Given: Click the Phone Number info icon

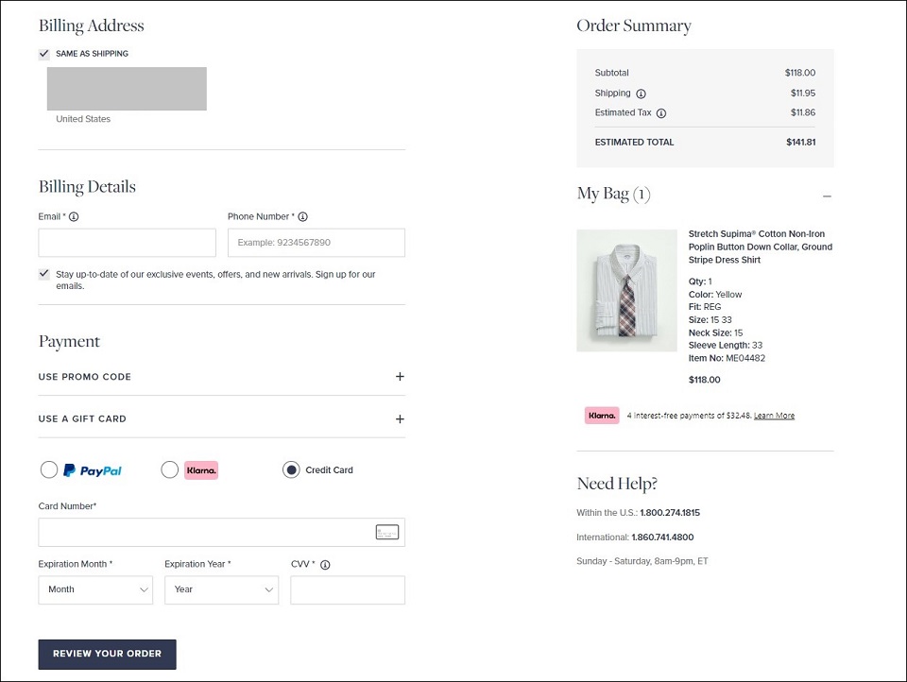Looking at the screenshot, I should (x=303, y=217).
